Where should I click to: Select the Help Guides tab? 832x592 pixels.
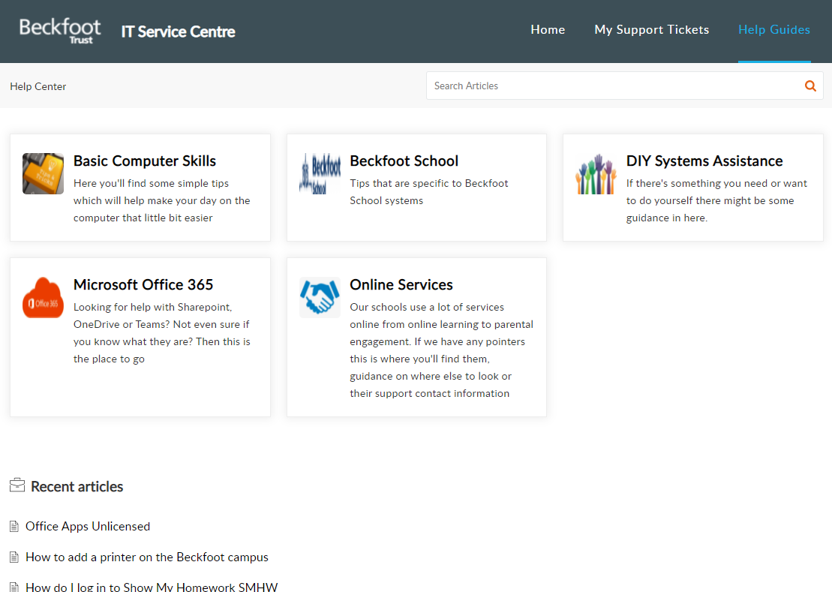(774, 30)
